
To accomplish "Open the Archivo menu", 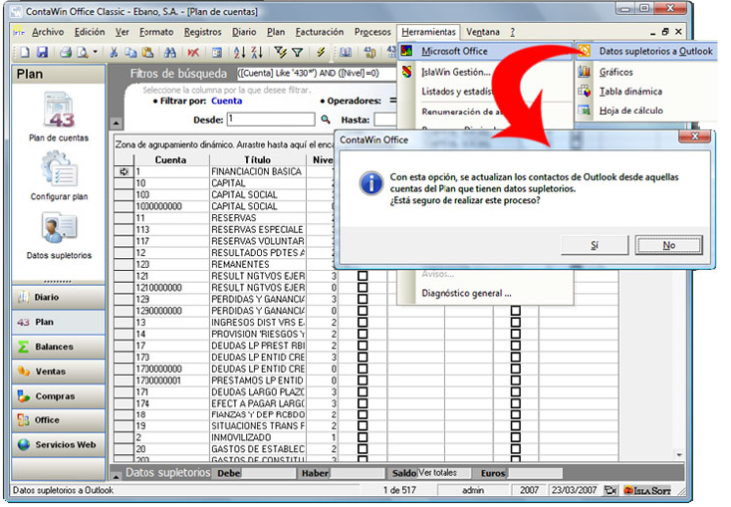I will click(x=48, y=32).
